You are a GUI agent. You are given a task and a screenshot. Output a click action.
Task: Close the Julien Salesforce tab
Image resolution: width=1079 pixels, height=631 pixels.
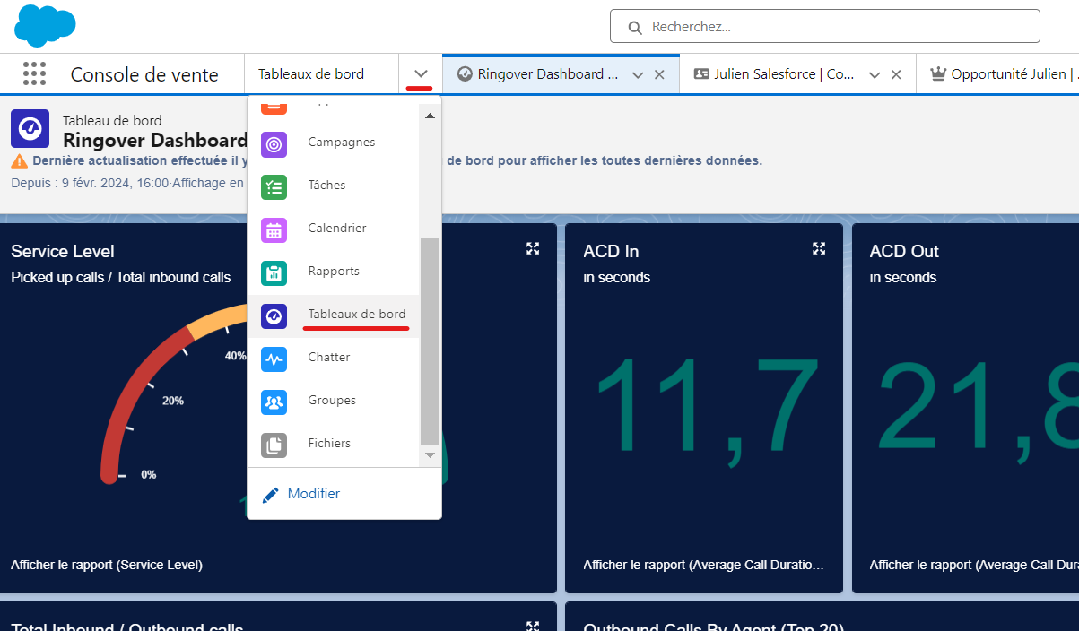point(896,75)
